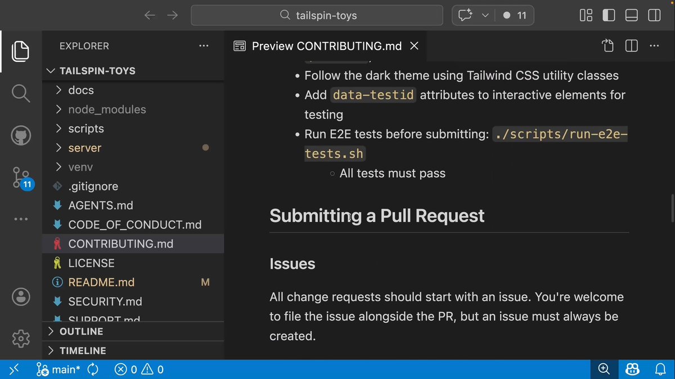675x379 pixels.
Task: Open the .gitignore file
Action: (133, 186)
